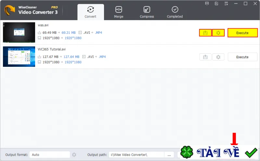
Task: Click the WiseCleaner Video Converter logo
Action: [x=9, y=10]
